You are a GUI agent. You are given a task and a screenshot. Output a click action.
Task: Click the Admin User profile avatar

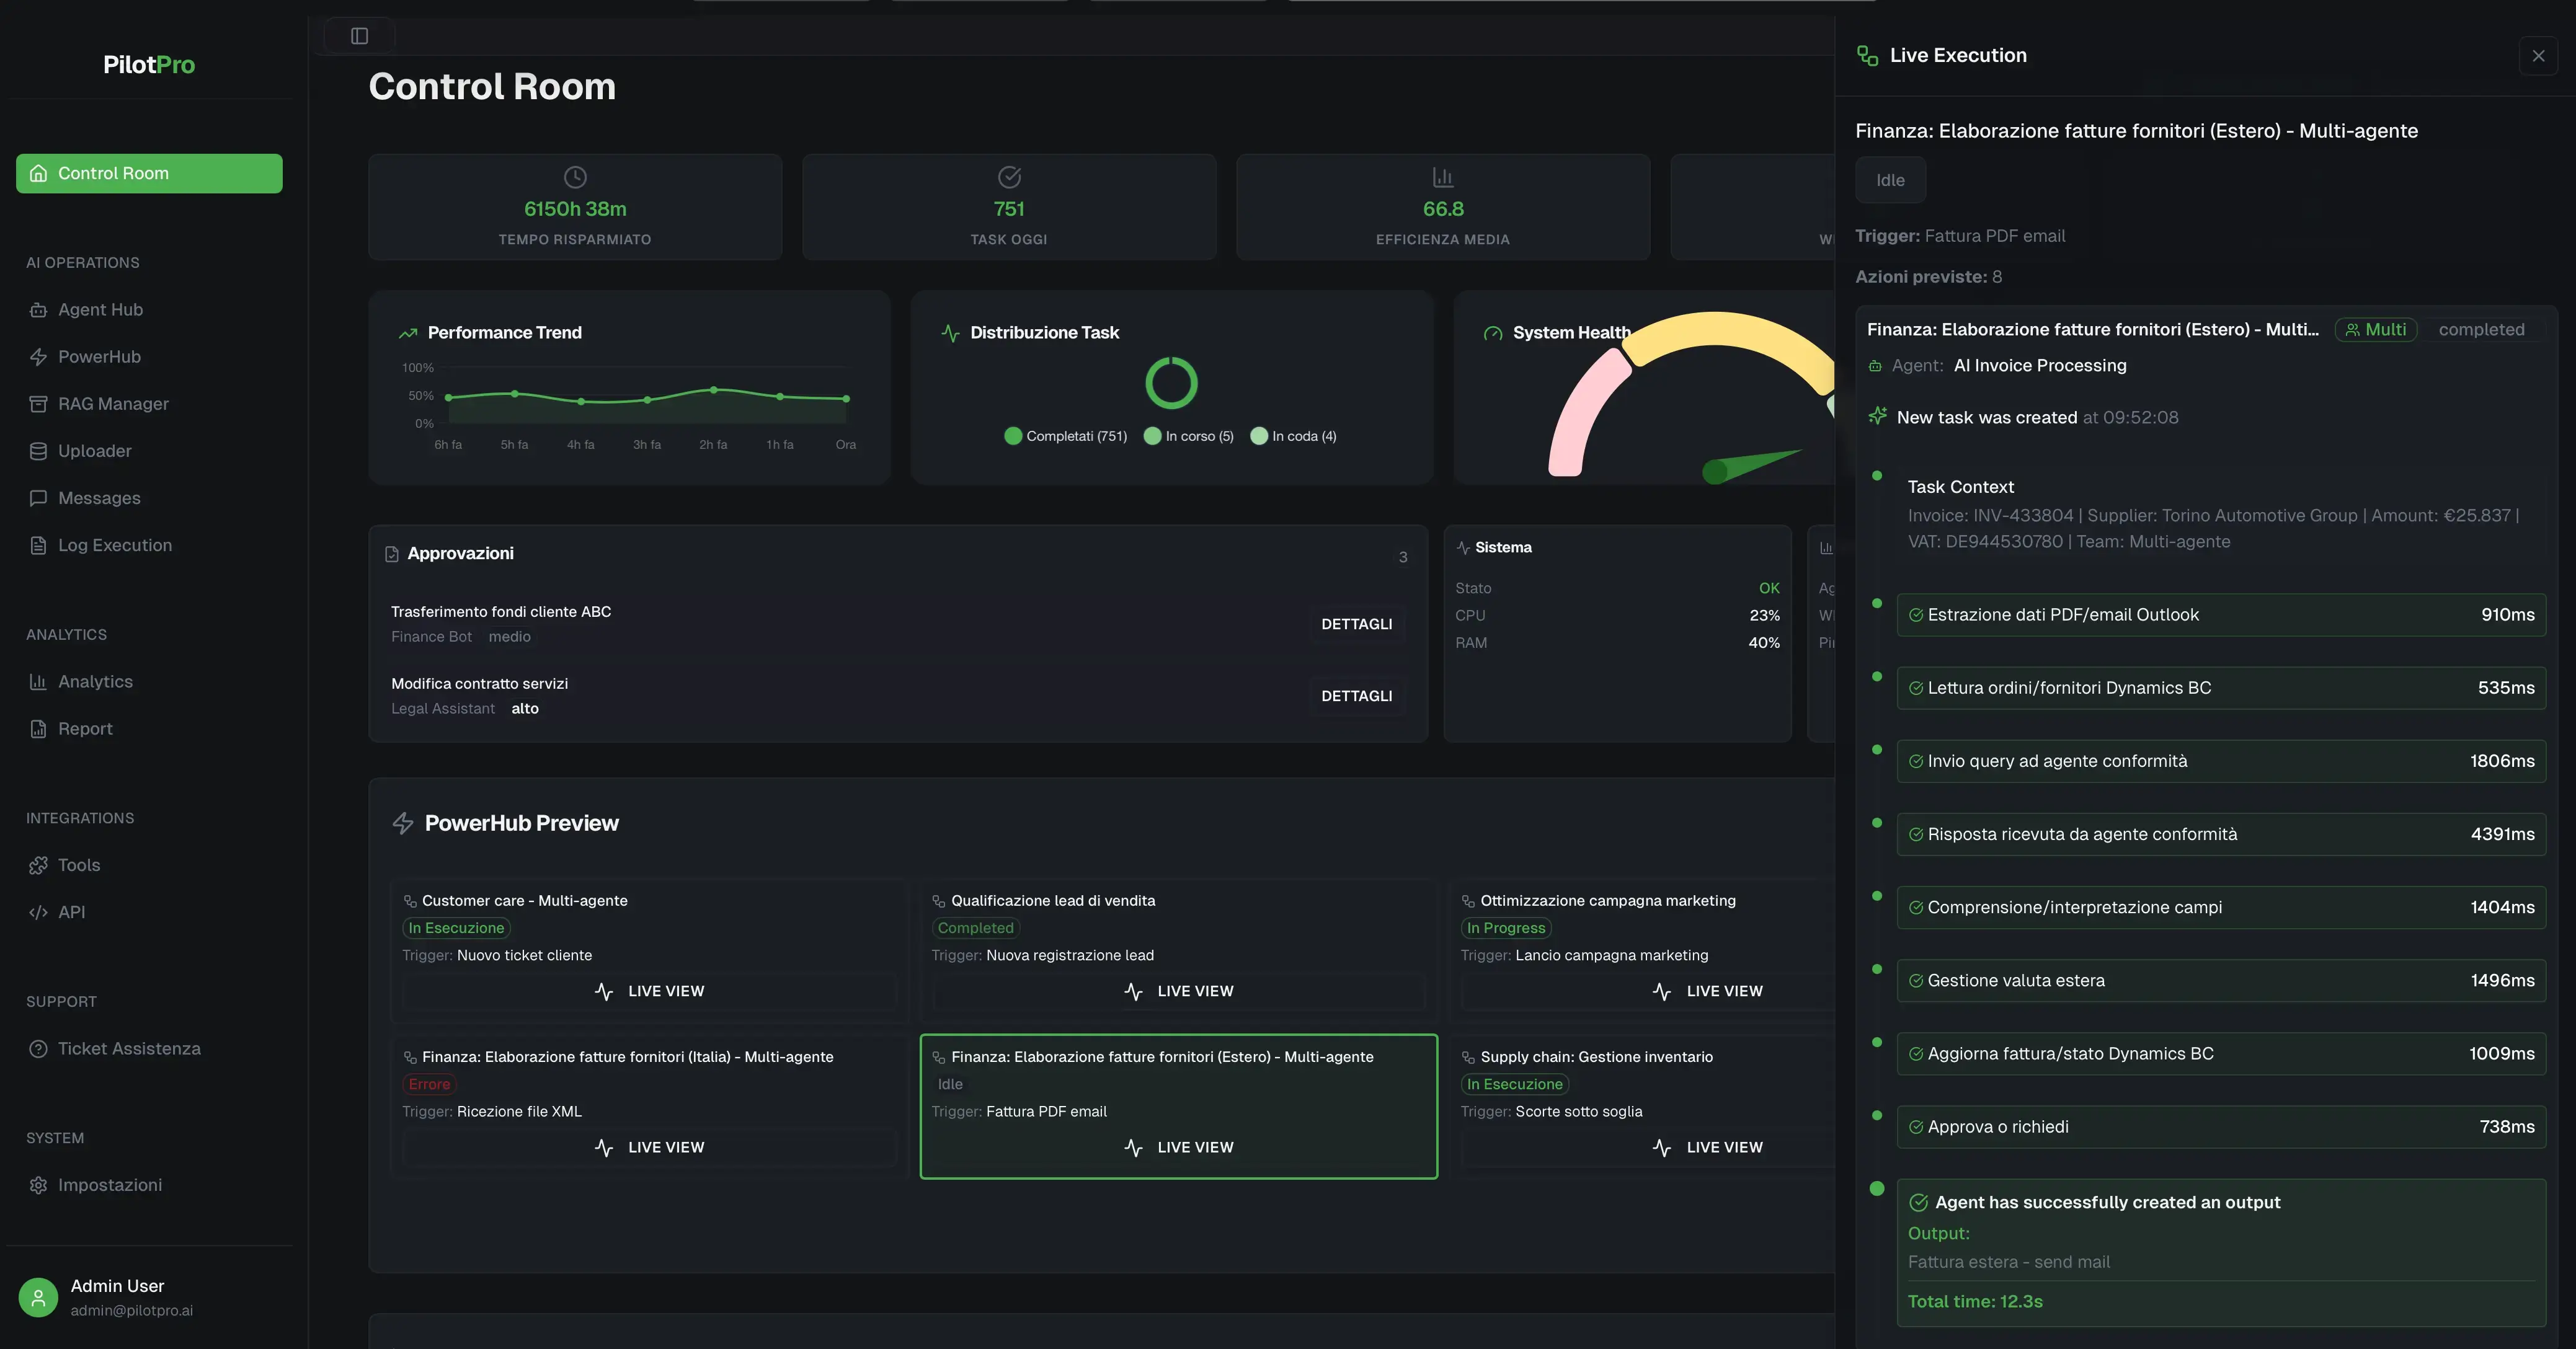[x=37, y=1297]
